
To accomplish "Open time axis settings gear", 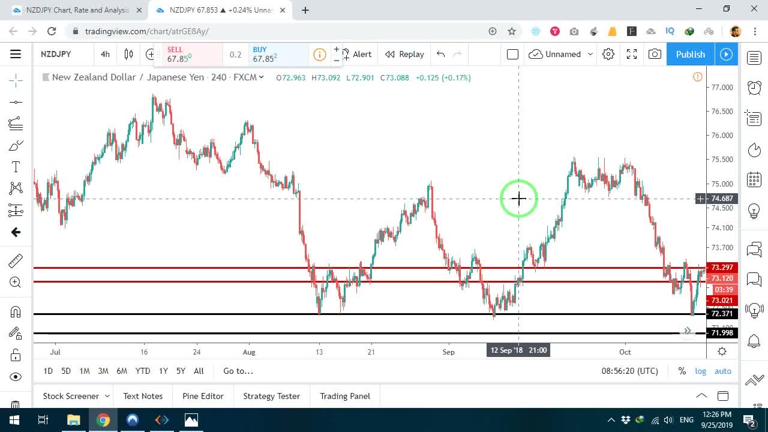I will pyautogui.click(x=722, y=352).
